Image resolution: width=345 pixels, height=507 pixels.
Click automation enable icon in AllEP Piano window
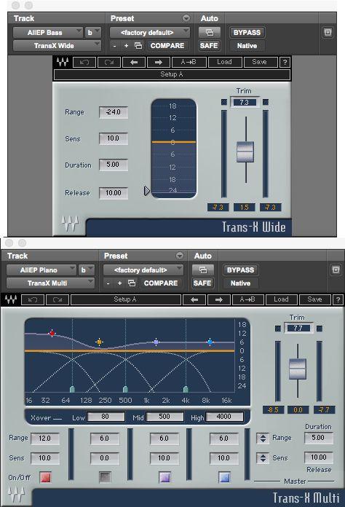point(203,270)
